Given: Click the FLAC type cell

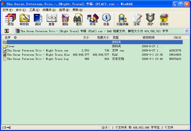Looking at the screenshot, I should (x=115, y=55).
